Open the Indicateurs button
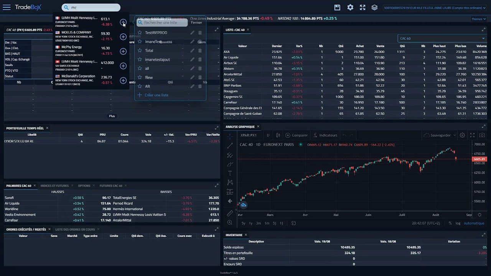The image size is (491, 276). 325,135
